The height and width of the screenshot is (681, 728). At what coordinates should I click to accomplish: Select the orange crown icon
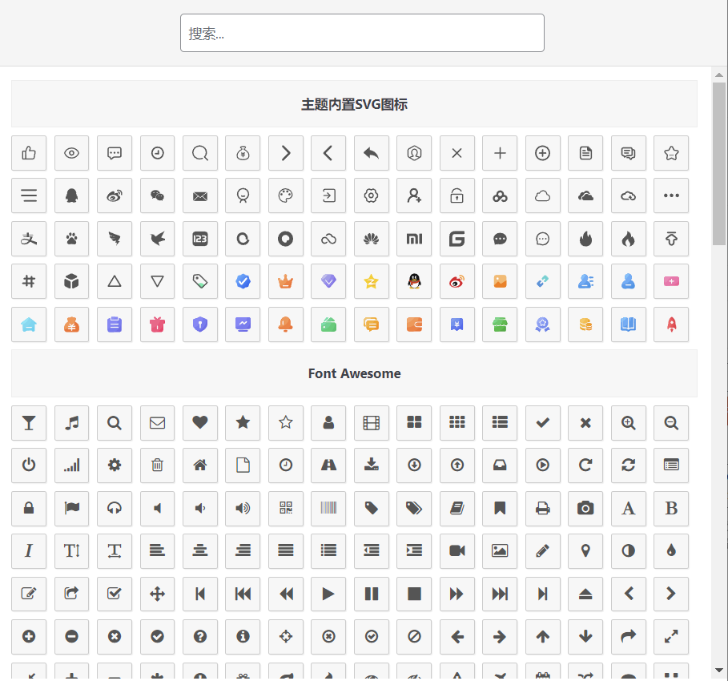tap(286, 281)
